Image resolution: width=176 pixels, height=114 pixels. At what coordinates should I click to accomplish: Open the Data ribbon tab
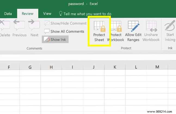click(x=8, y=14)
